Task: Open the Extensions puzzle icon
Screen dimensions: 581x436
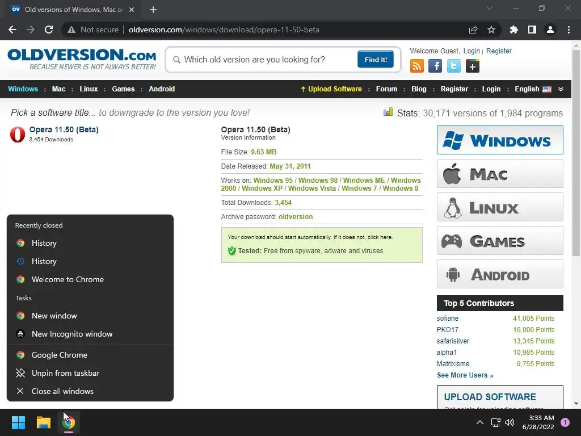Action: coord(514,30)
